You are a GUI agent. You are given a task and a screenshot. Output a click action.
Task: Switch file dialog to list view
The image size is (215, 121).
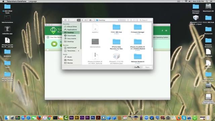(x=82, y=20)
